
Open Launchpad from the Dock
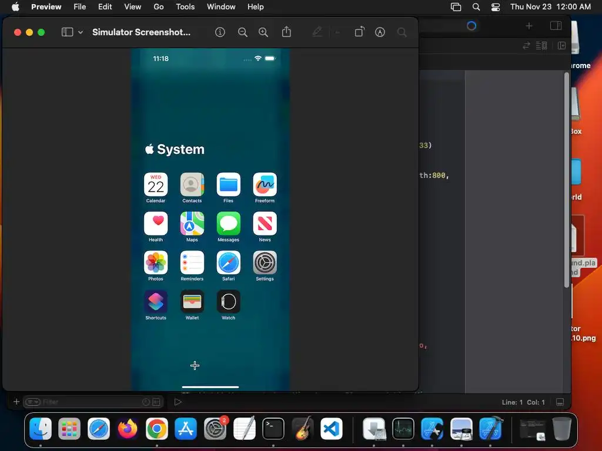[69, 429]
